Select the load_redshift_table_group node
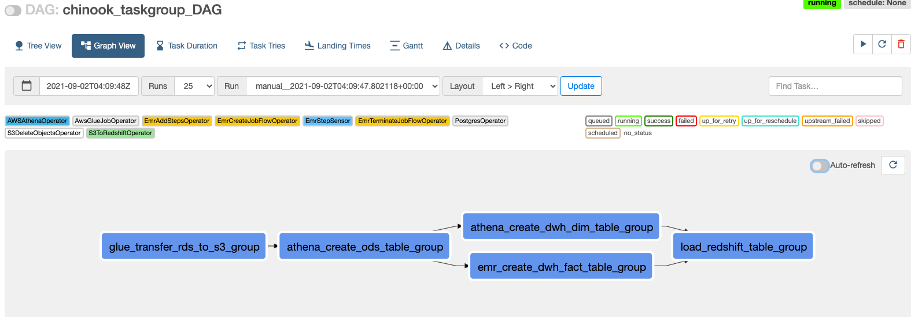 click(743, 247)
